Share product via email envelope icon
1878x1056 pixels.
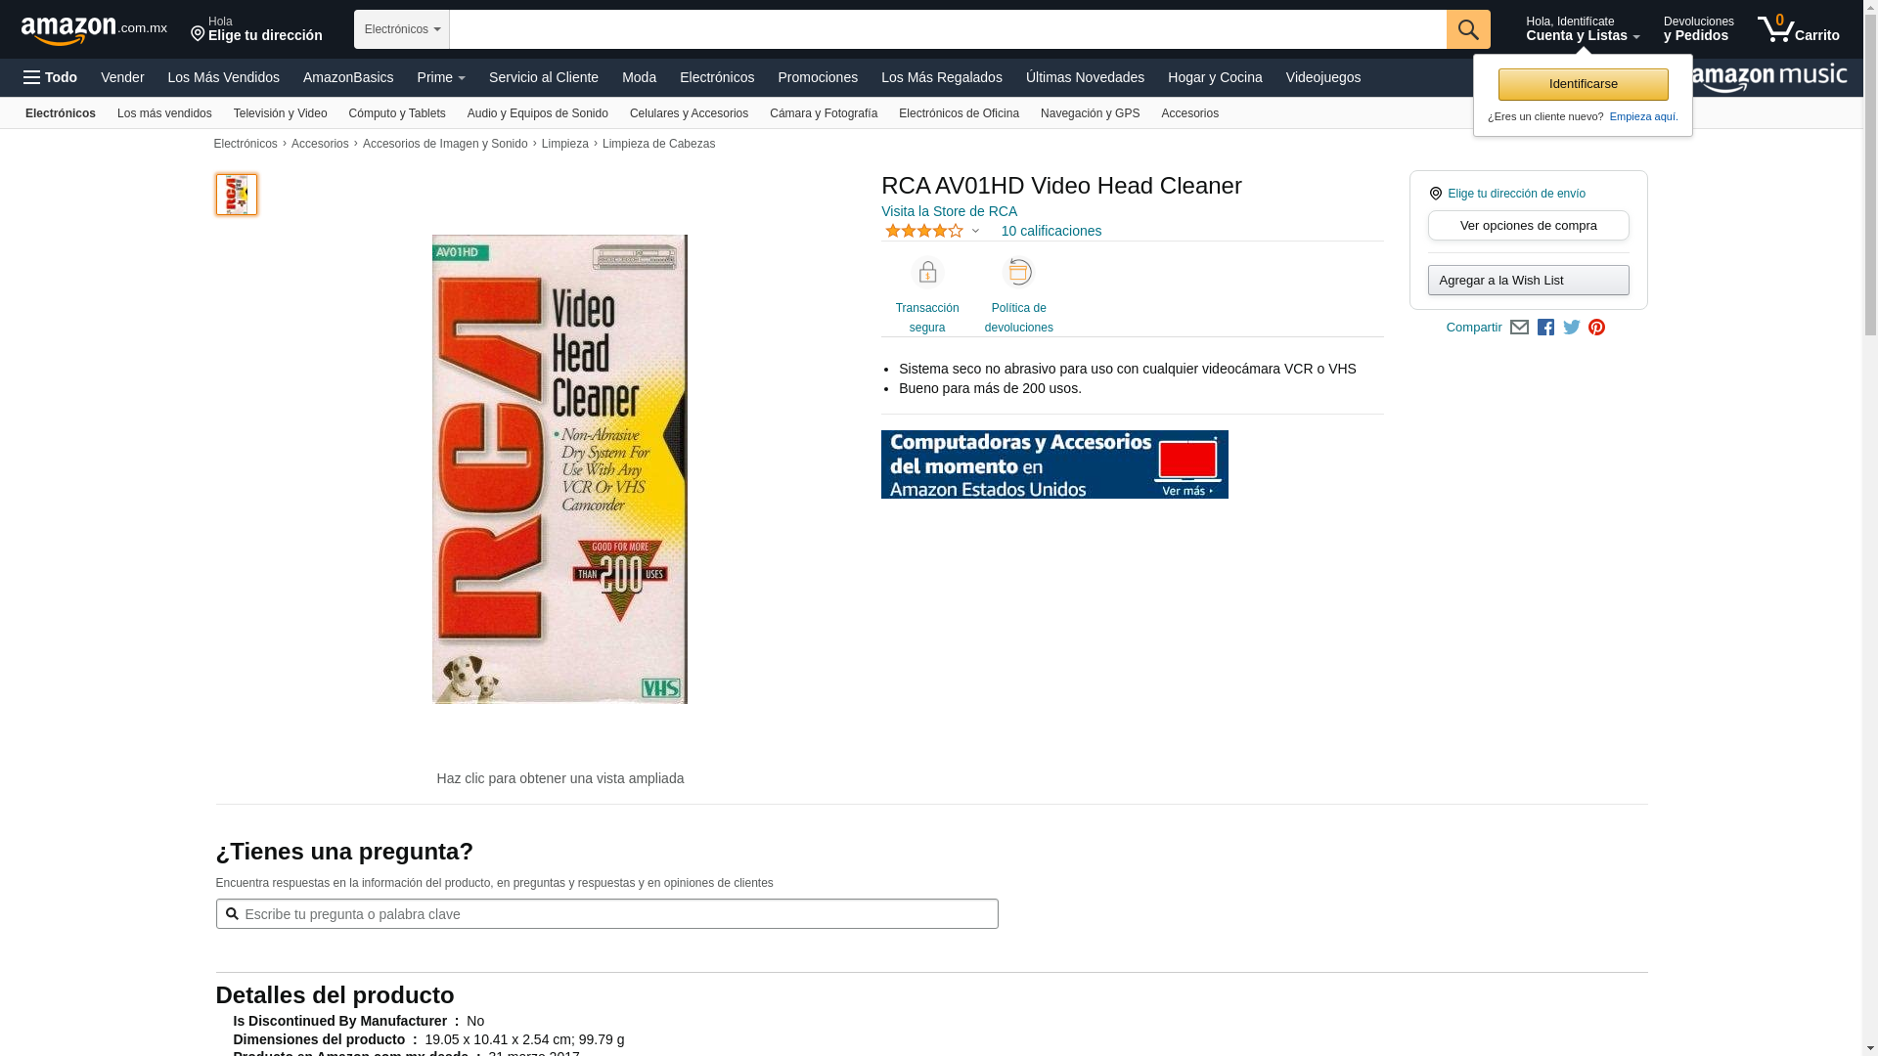1519,328
